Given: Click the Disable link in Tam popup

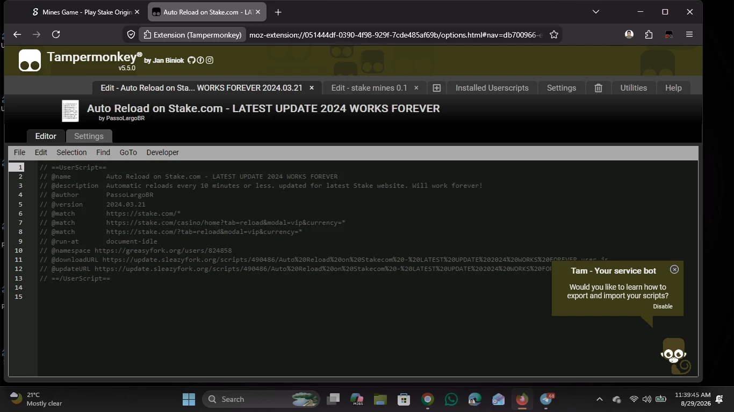Looking at the screenshot, I should click(663, 306).
